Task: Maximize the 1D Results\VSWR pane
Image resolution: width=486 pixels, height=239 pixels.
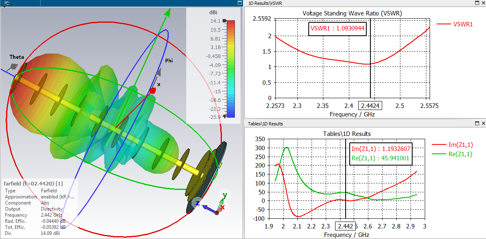Action: 477,3
